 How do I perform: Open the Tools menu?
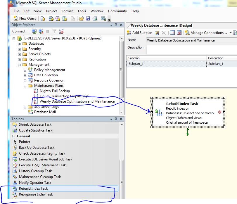click(x=82, y=11)
